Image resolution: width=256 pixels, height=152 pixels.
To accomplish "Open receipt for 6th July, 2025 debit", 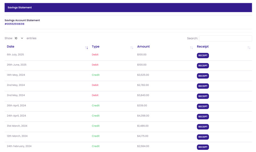I will point(203,56).
